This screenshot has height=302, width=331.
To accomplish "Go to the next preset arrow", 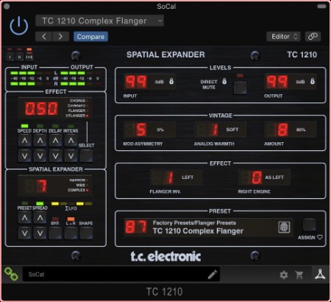I will pyautogui.click(x=60, y=37).
